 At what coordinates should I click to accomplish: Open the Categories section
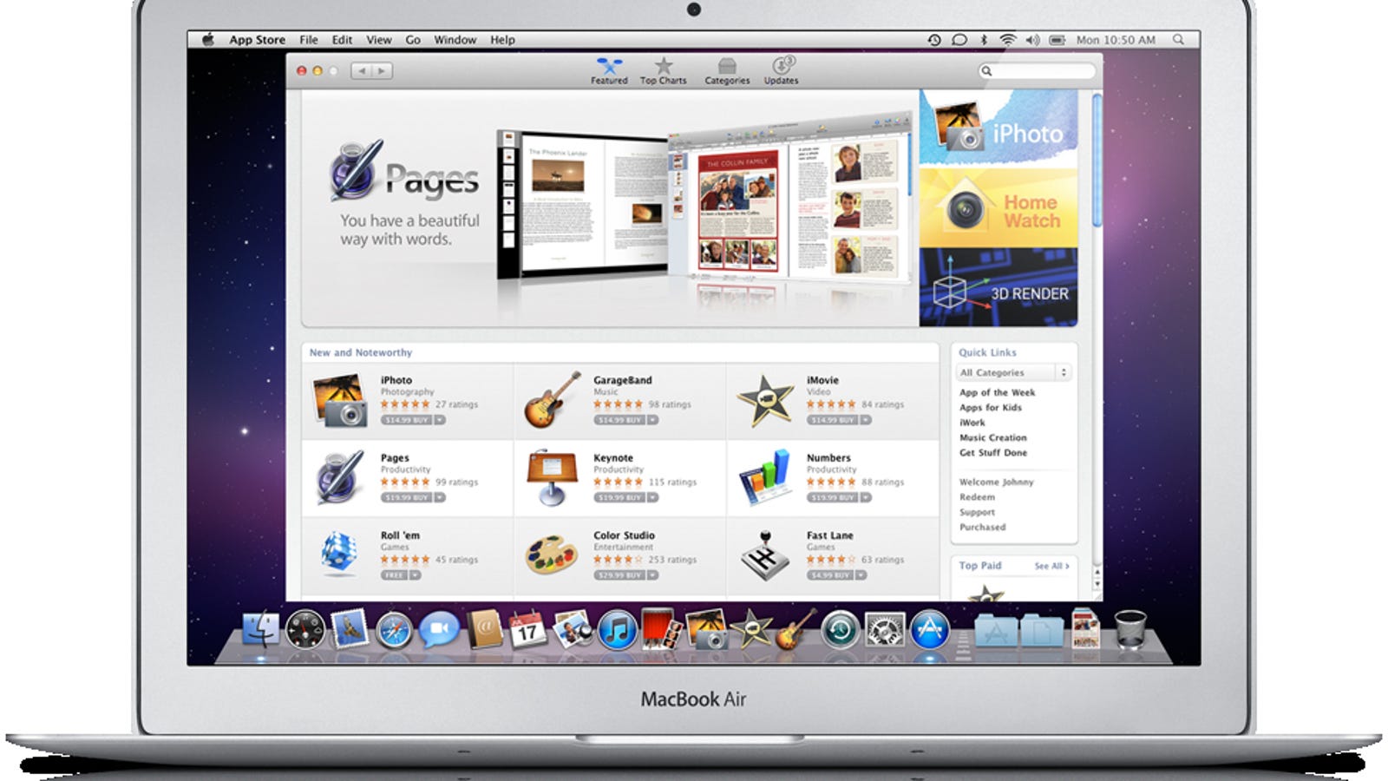pos(727,71)
